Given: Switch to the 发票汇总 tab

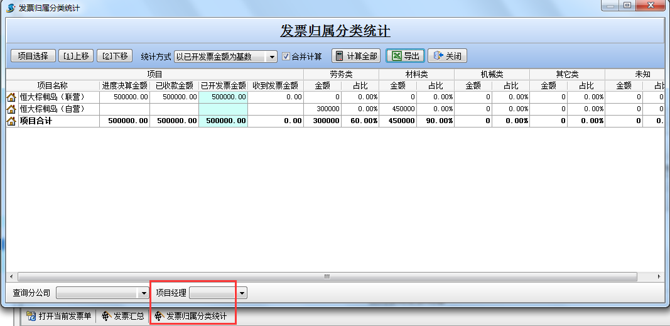Looking at the screenshot, I should click(x=122, y=316).
